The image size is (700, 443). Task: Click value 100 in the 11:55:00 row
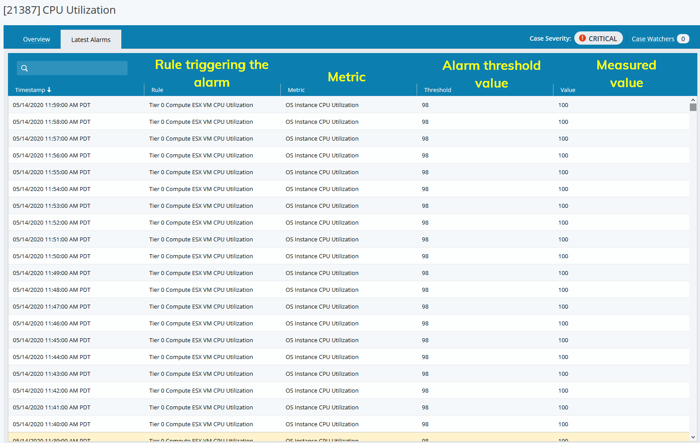click(x=563, y=172)
